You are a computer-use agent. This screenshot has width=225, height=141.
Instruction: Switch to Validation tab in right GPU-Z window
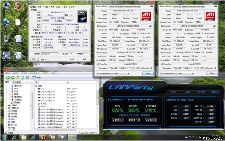coord(184,6)
